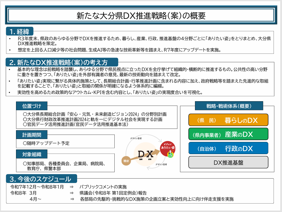Click the lower デザイン思考 label on the diagram
Viewport: 282px width, 212px height.
[x=161, y=165]
